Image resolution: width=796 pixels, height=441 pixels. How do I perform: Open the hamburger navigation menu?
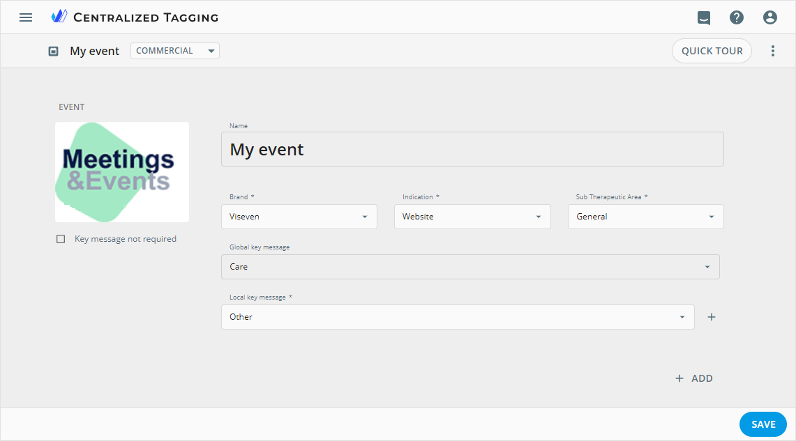pos(26,17)
